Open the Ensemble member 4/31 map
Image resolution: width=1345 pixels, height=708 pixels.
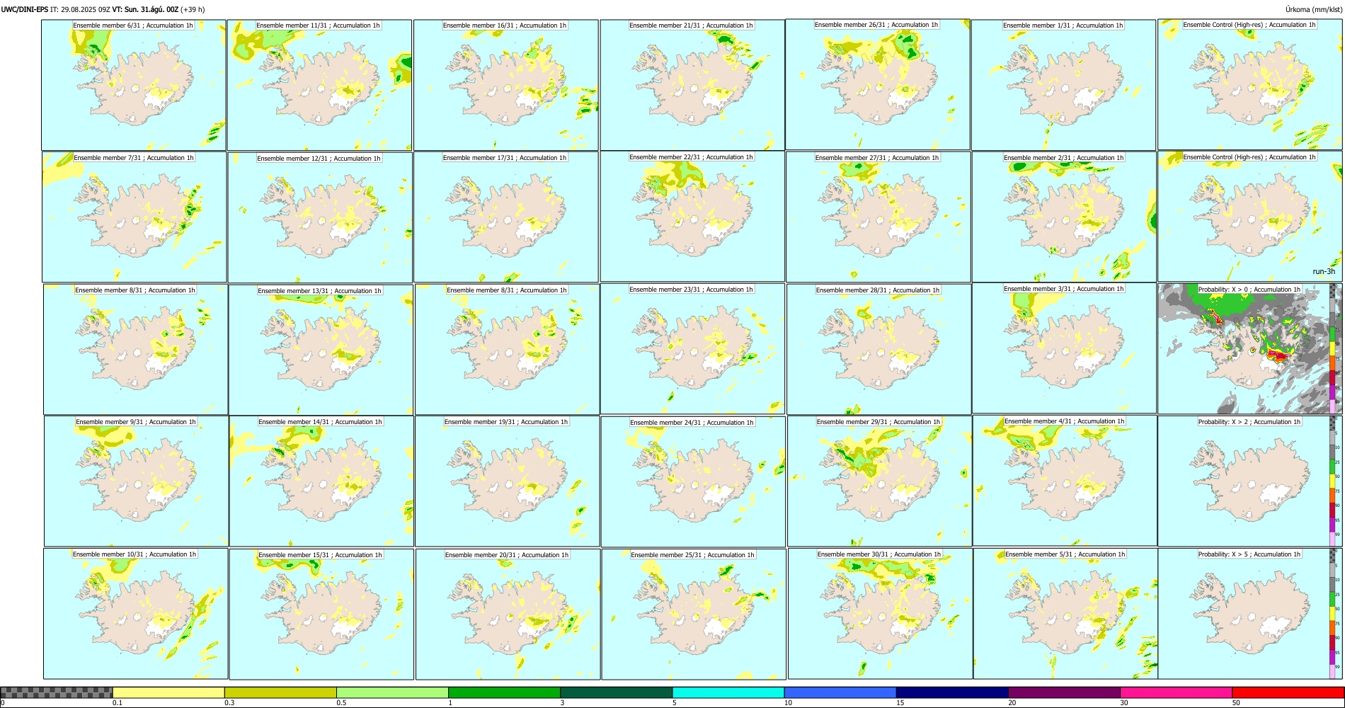click(1065, 481)
